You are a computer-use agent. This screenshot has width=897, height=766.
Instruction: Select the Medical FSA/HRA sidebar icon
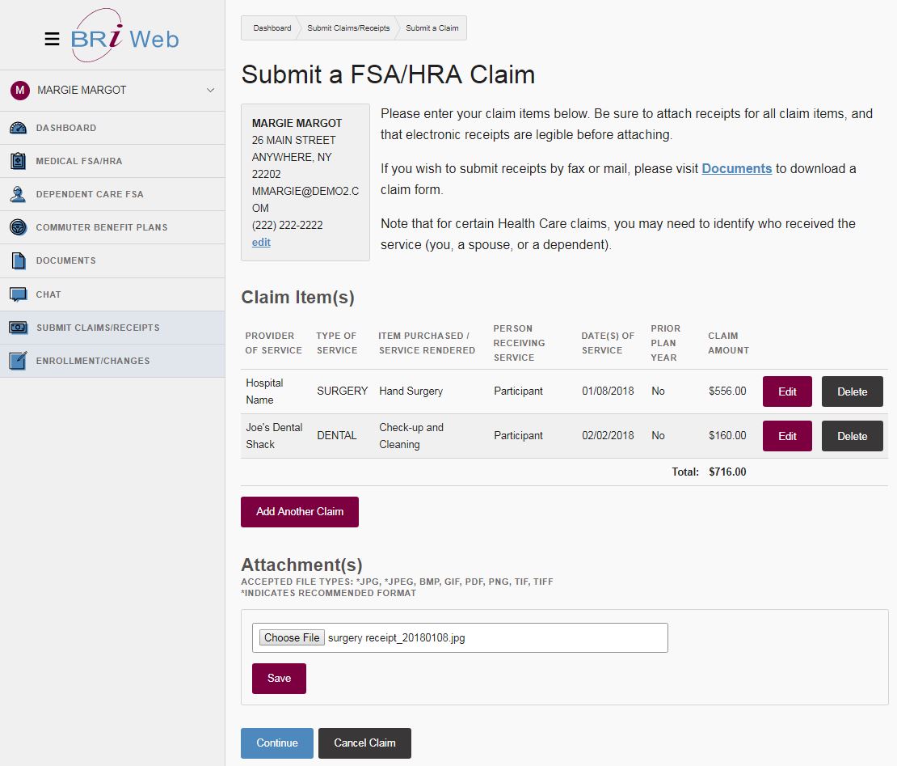tap(19, 161)
